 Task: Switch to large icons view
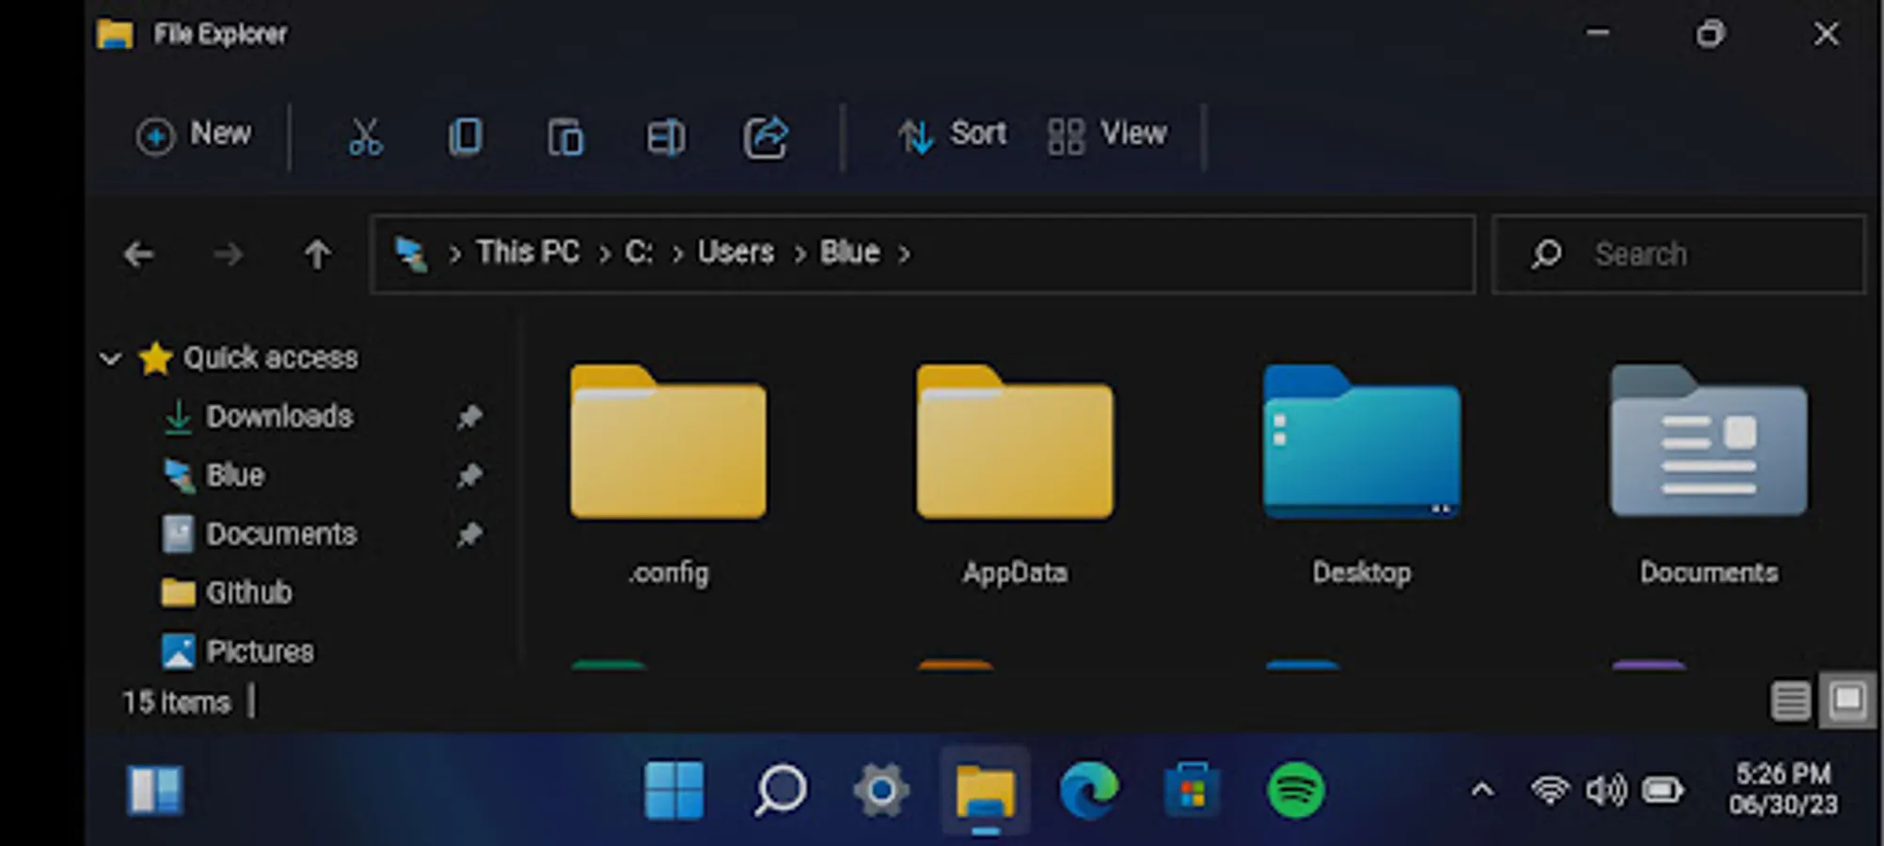(1847, 700)
